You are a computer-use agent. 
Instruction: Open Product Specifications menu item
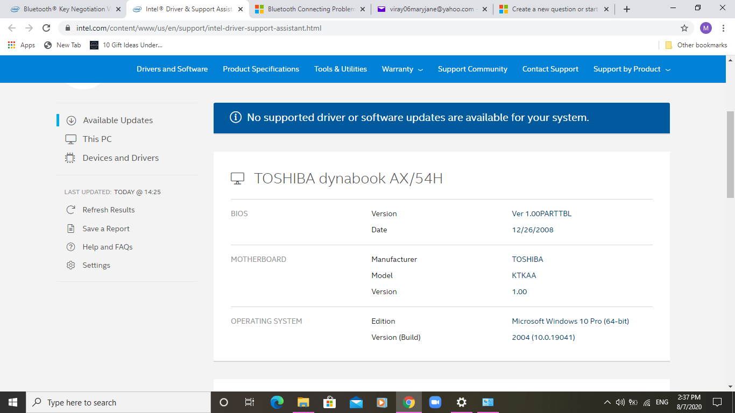[261, 69]
